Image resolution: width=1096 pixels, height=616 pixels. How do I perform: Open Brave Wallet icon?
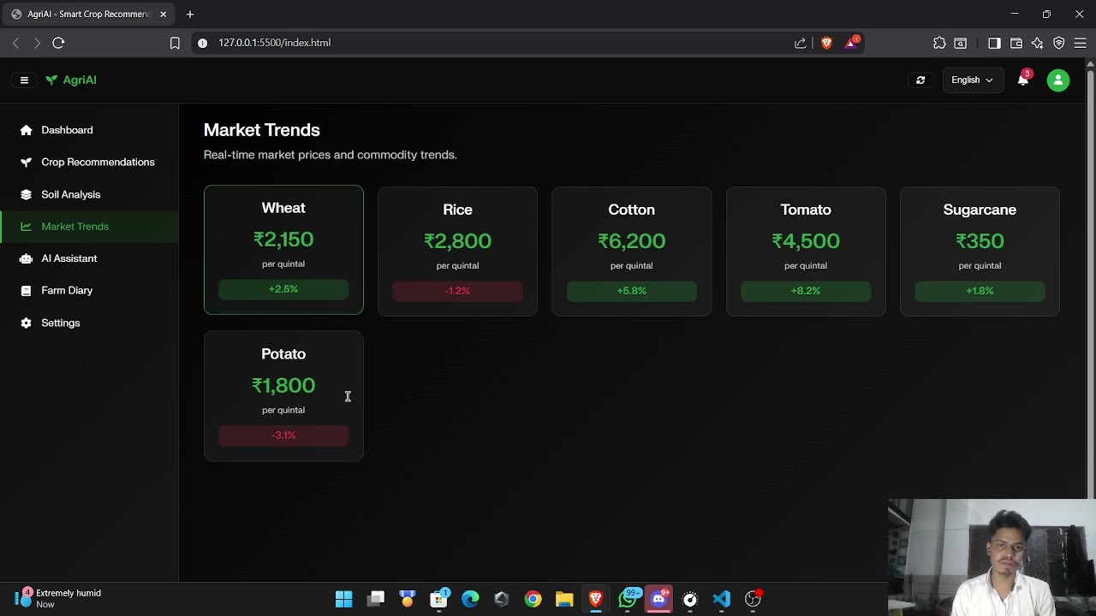click(x=1016, y=43)
